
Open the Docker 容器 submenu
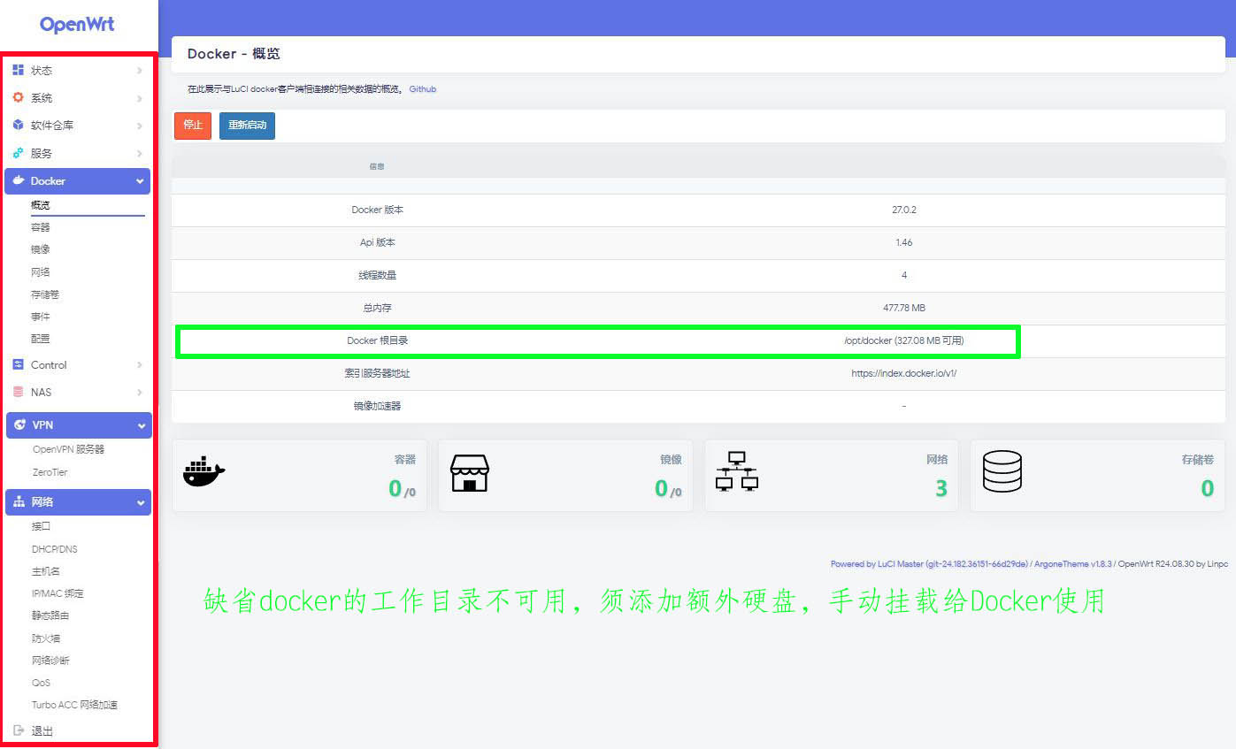[x=41, y=227]
